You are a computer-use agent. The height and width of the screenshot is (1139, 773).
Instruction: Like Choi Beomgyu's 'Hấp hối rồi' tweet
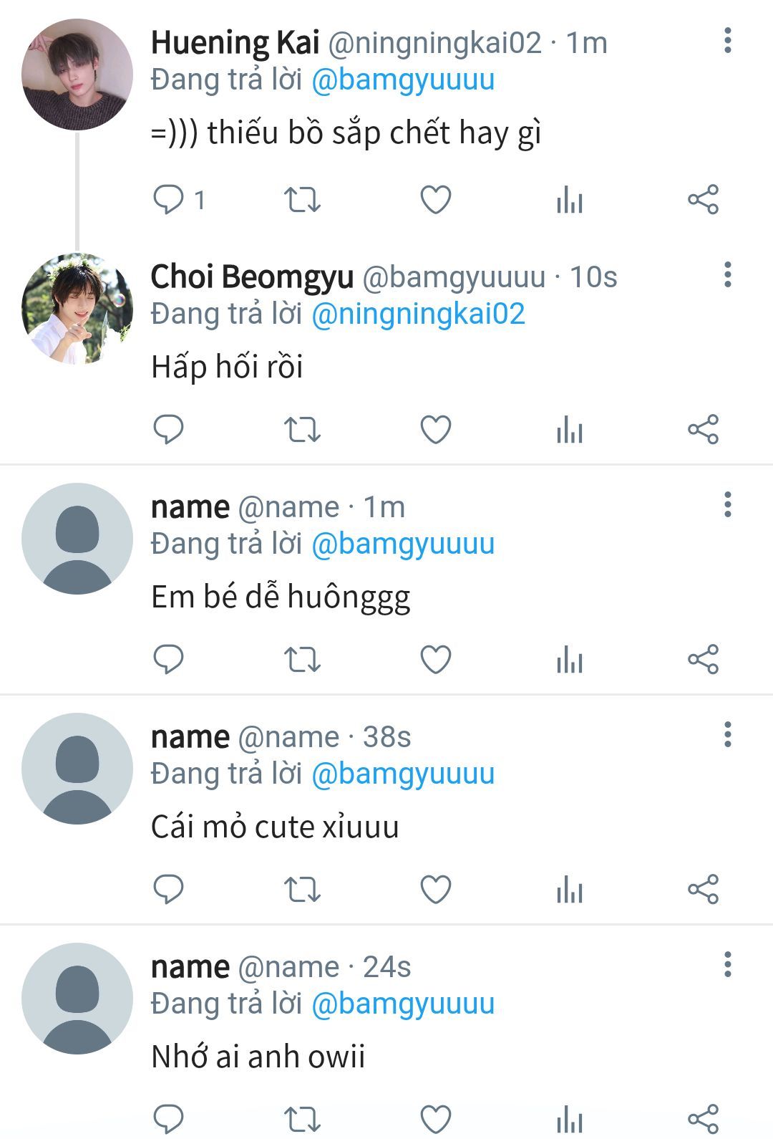[435, 430]
